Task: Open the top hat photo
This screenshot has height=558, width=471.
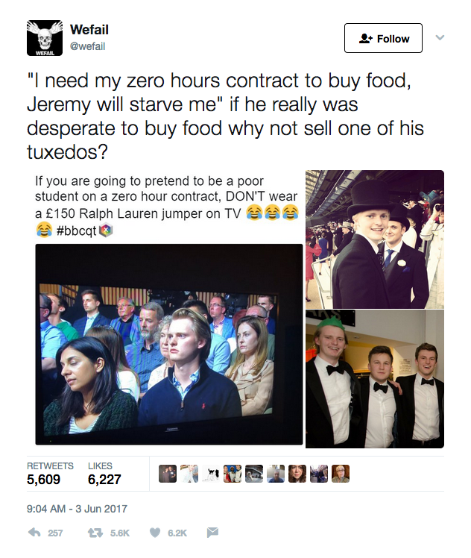Action: click(x=375, y=239)
